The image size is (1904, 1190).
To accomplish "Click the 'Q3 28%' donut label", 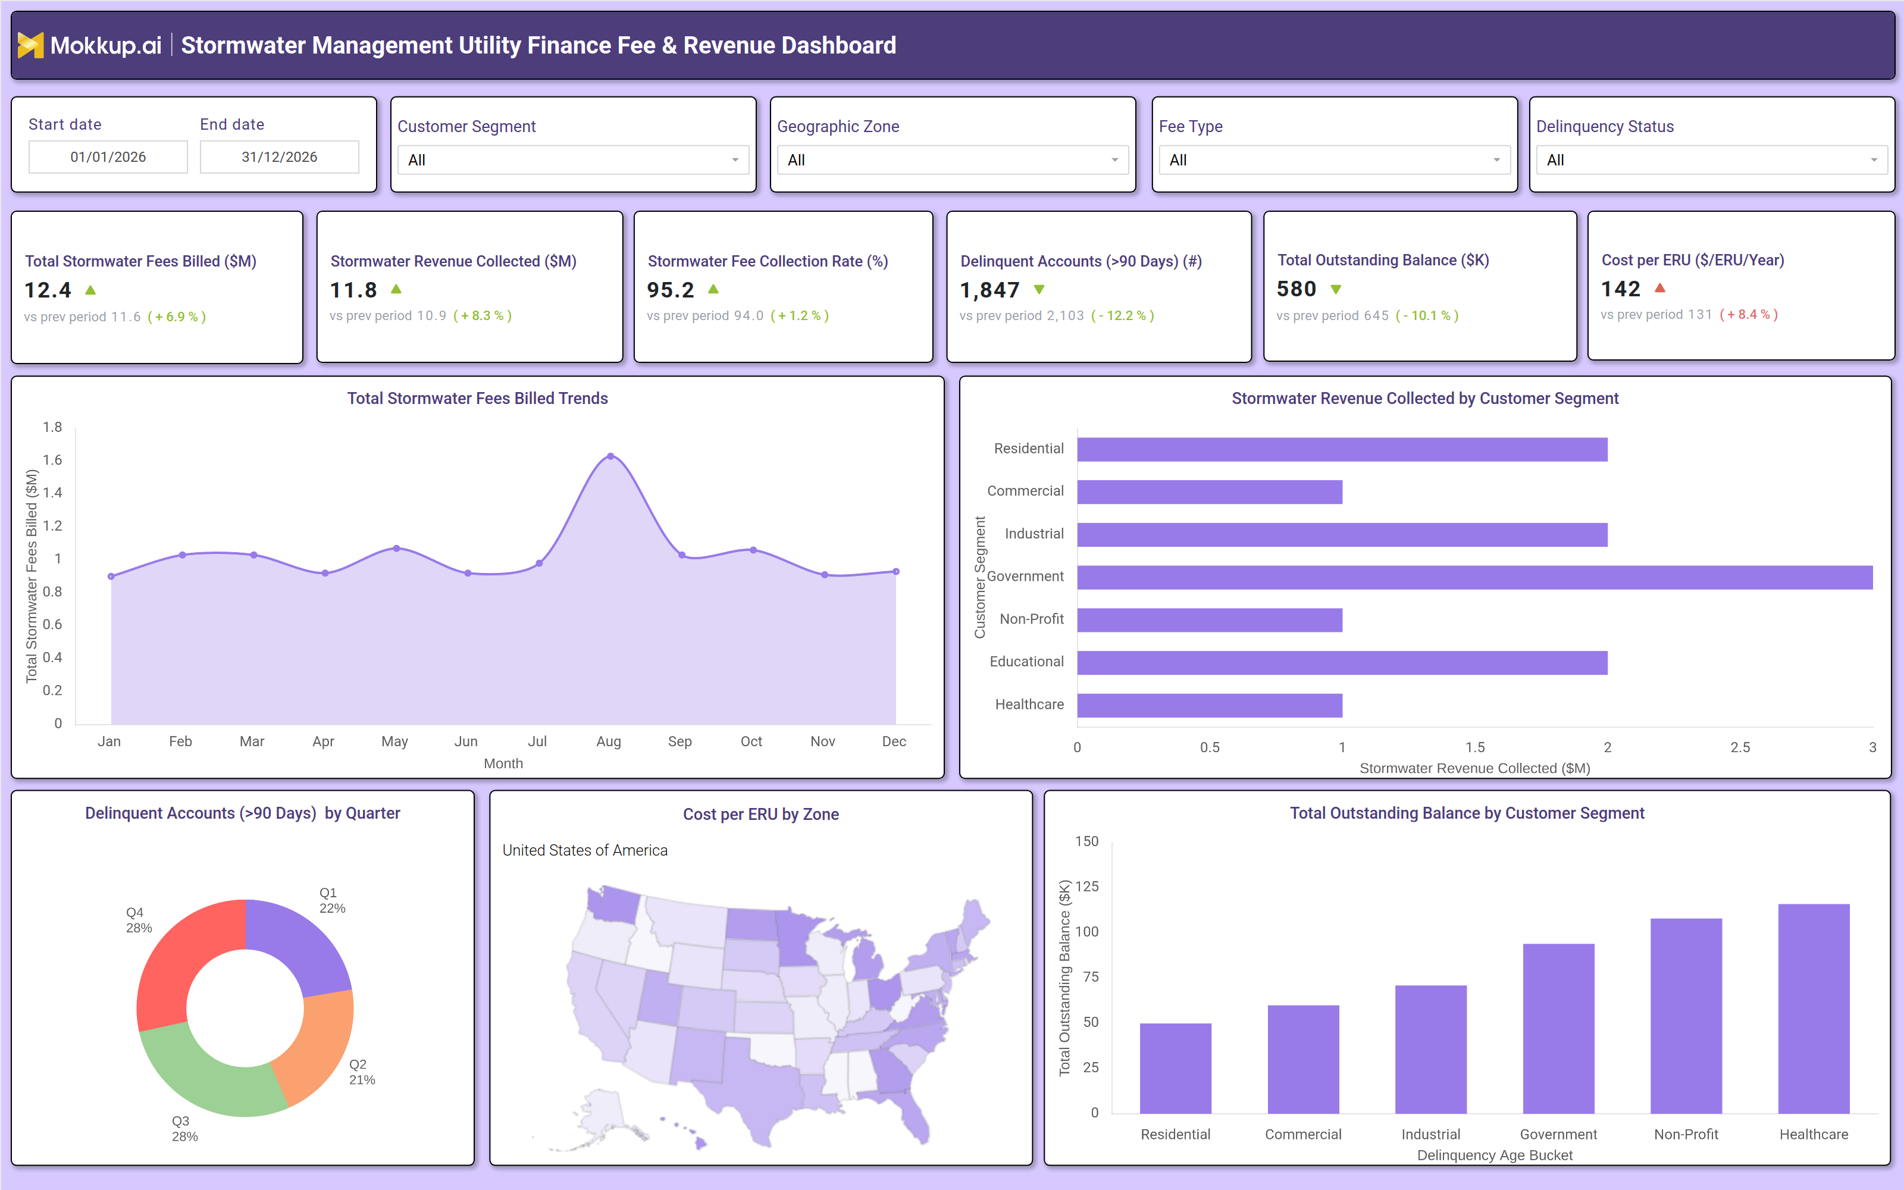I will (x=184, y=1129).
